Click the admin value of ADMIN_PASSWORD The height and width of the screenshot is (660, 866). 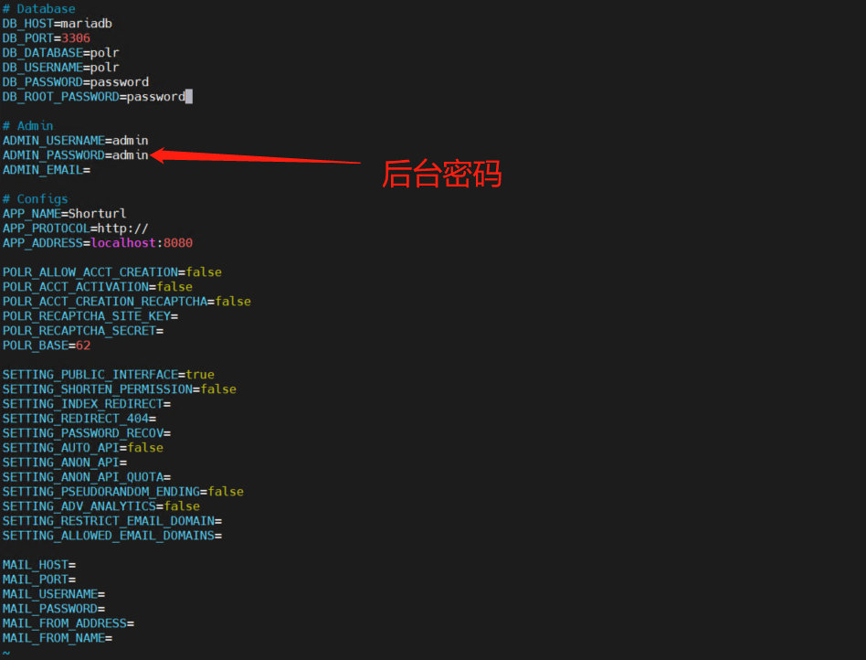pos(130,155)
